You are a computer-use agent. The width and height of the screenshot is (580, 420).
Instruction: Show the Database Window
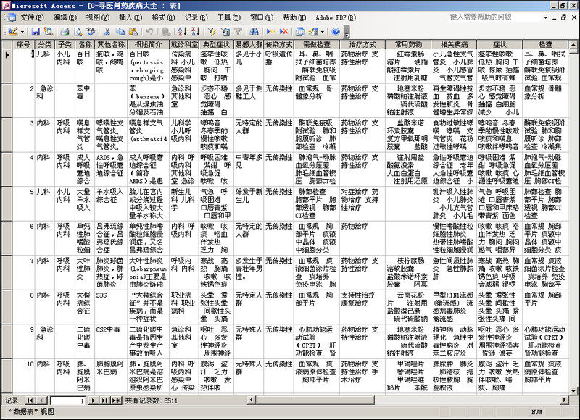[x=300, y=32]
